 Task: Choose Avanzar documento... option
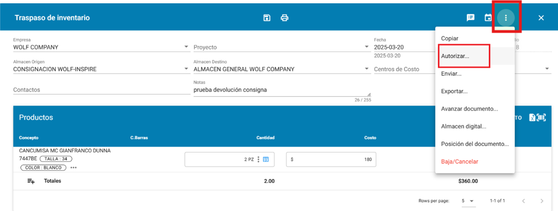pos(475,109)
